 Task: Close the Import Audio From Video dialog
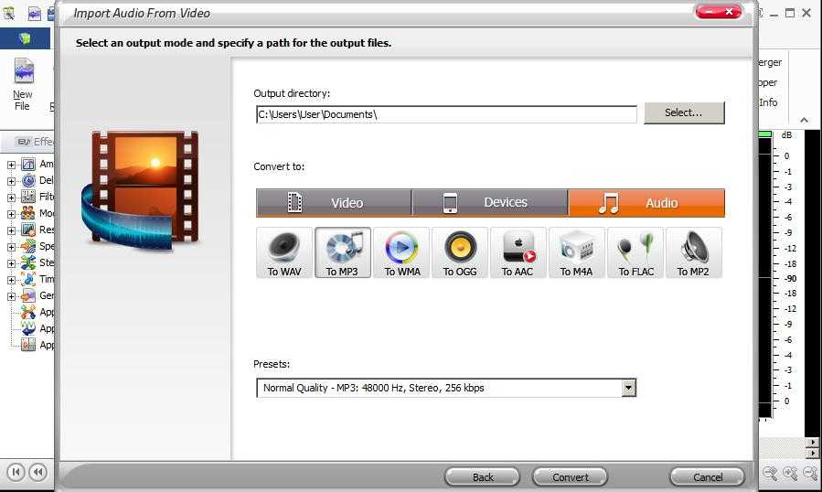(729, 12)
